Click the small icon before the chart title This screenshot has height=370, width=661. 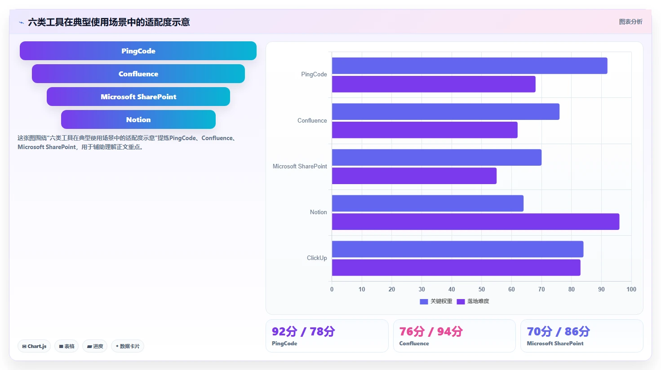pos(21,22)
